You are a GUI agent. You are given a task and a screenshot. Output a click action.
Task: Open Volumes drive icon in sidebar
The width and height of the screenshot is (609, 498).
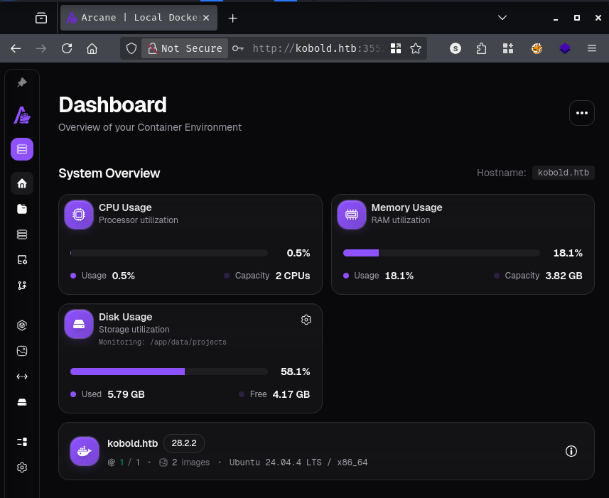pos(22,402)
